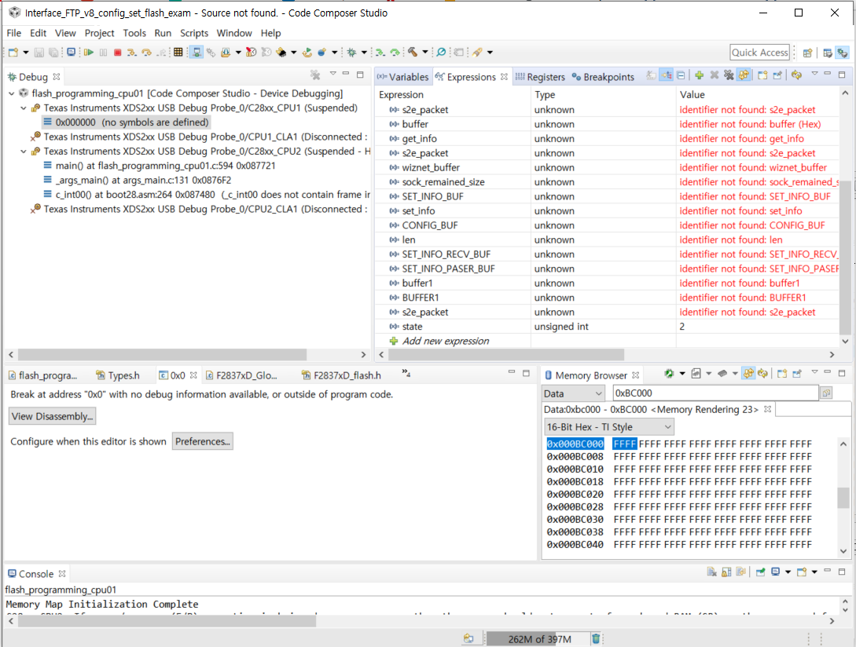The image size is (856, 647).
Task: Open dropdown arrow beside the Build hammer
Action: click(424, 53)
